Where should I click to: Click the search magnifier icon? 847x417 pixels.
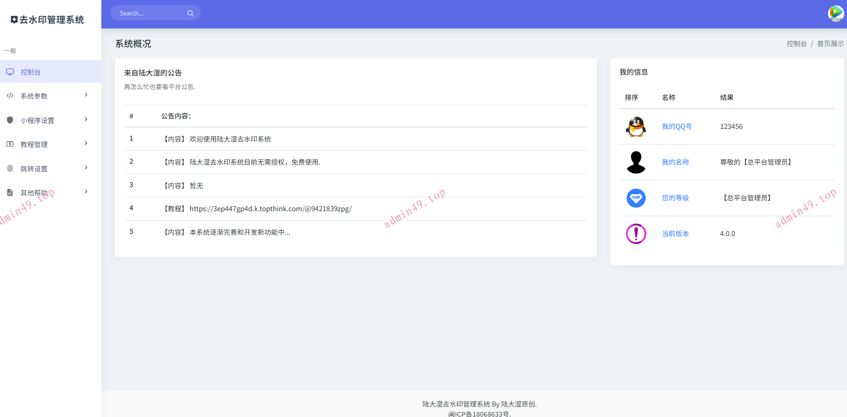tap(190, 13)
